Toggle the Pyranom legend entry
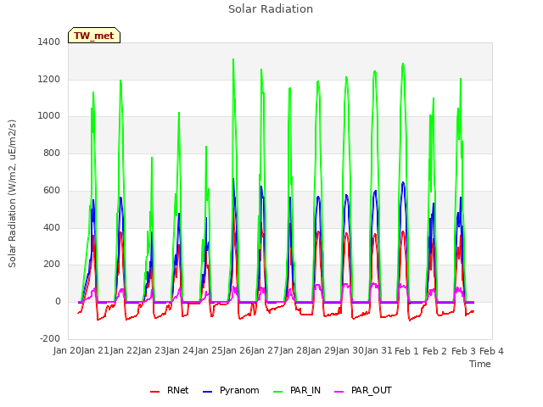The height and width of the screenshot is (407, 543). pyautogui.click(x=231, y=390)
